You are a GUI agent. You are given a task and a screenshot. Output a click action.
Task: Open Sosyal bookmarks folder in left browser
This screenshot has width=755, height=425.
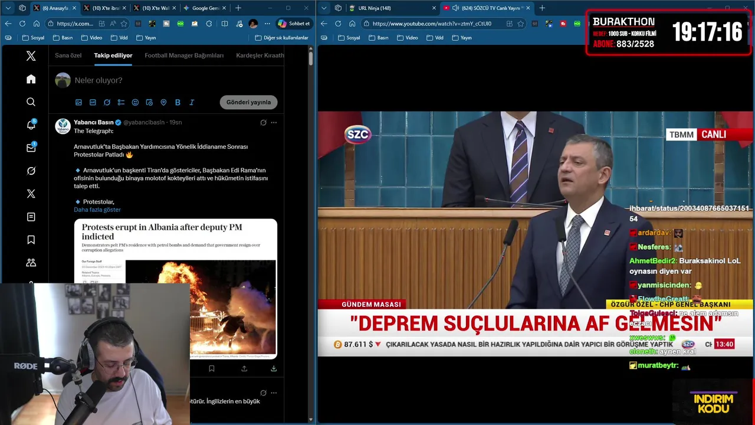pyautogui.click(x=34, y=38)
